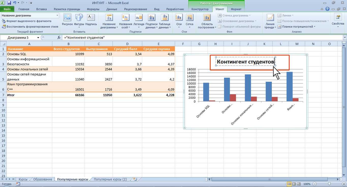347x187 pixels.
Task: Open Названия осей axis titles menu
Action: pos(125,22)
